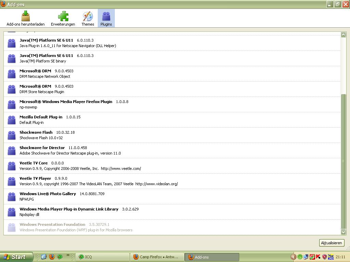Screen dimensions: 350x262
Task: Click the Npdsplay dll description text
Action: coord(29,215)
